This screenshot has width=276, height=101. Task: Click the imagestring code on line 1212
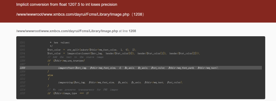[x=120, y=82]
